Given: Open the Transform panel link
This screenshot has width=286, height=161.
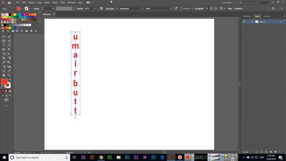Looking at the screenshot, I should pos(238,8).
